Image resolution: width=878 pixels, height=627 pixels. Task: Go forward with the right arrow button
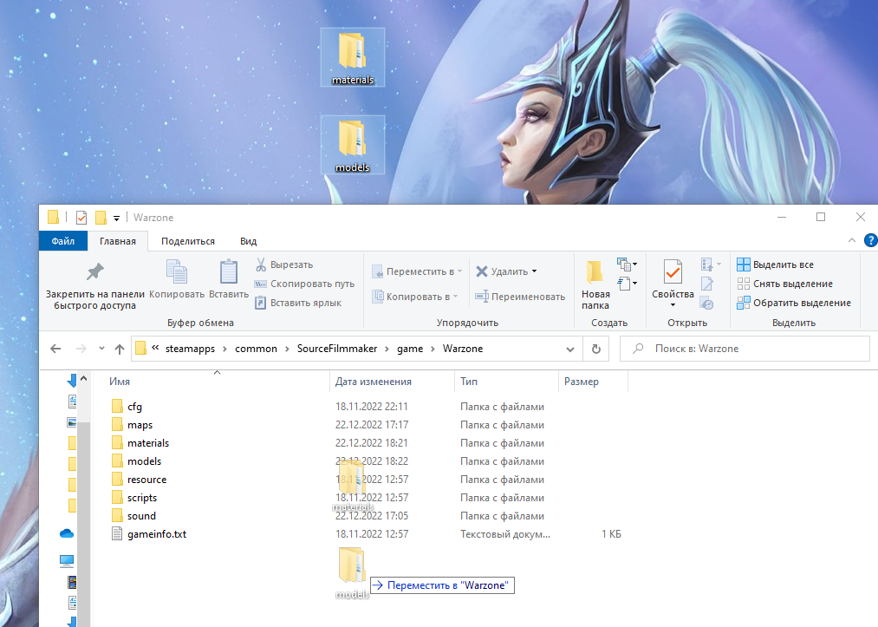(81, 349)
